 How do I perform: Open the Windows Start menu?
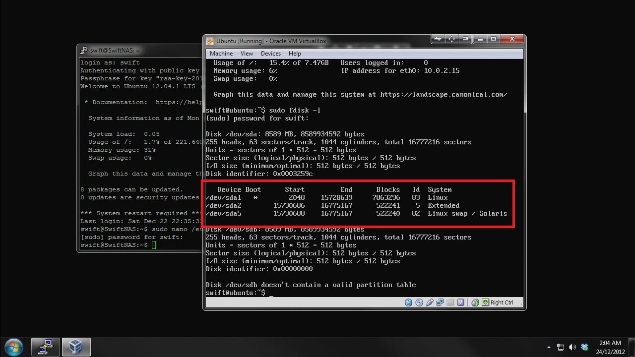click(13, 347)
